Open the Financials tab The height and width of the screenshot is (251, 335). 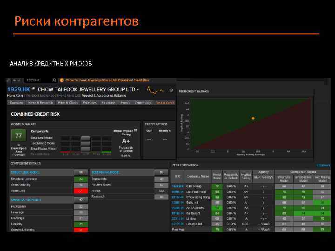click(x=108, y=103)
